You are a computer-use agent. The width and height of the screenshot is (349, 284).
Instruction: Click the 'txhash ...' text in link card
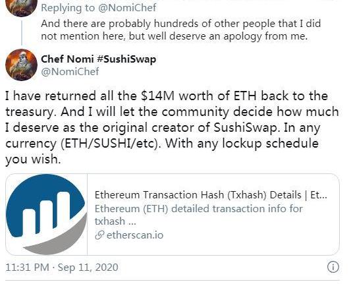click(x=115, y=221)
